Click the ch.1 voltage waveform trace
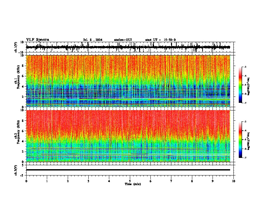 tap(128, 47)
